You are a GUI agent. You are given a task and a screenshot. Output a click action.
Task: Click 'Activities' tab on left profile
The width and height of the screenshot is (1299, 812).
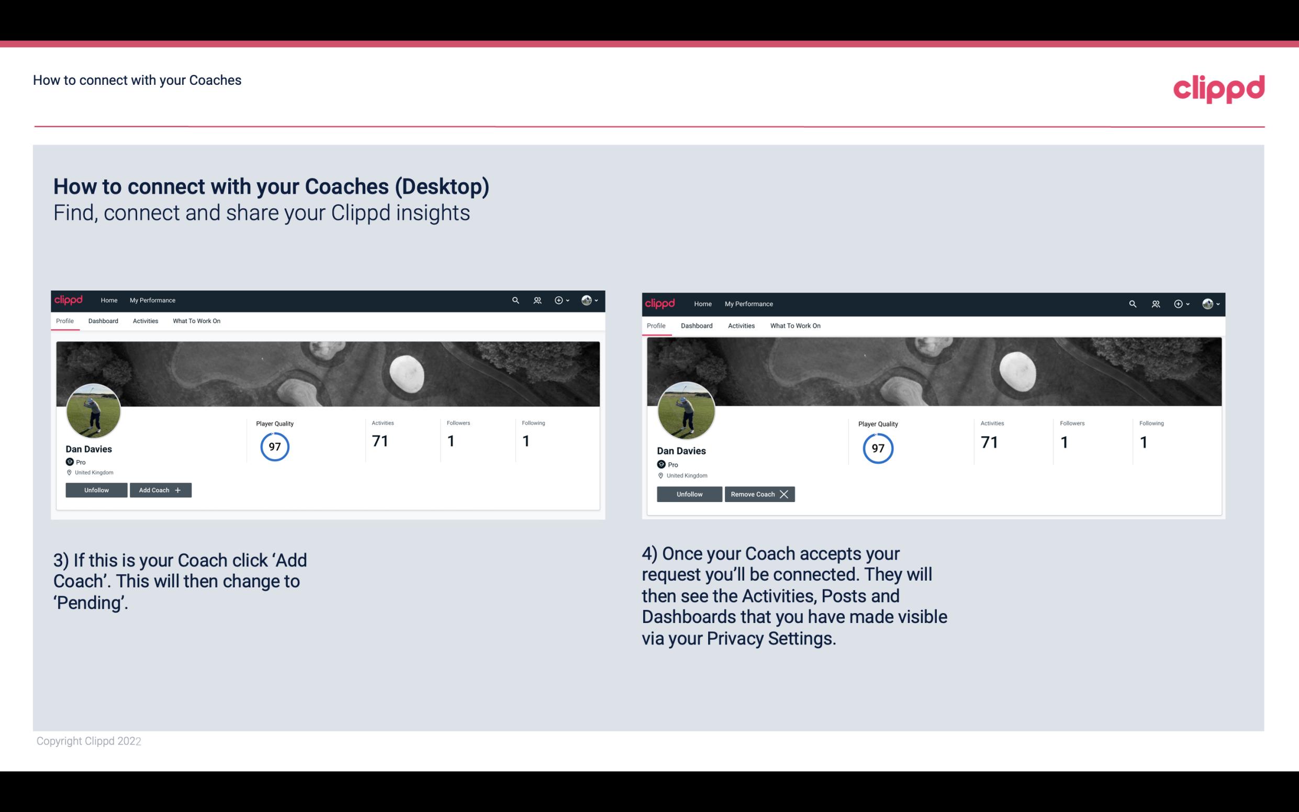coord(145,321)
